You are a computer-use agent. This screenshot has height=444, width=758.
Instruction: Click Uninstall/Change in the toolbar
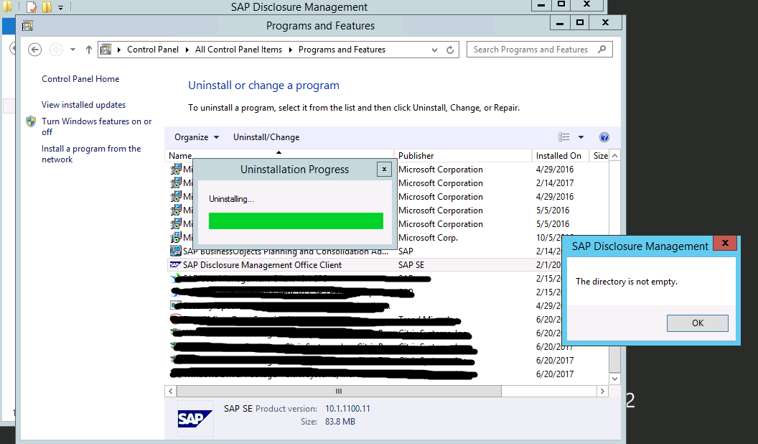coord(266,137)
